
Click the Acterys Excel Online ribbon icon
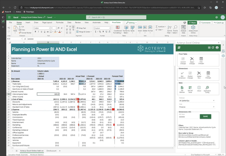193,29
